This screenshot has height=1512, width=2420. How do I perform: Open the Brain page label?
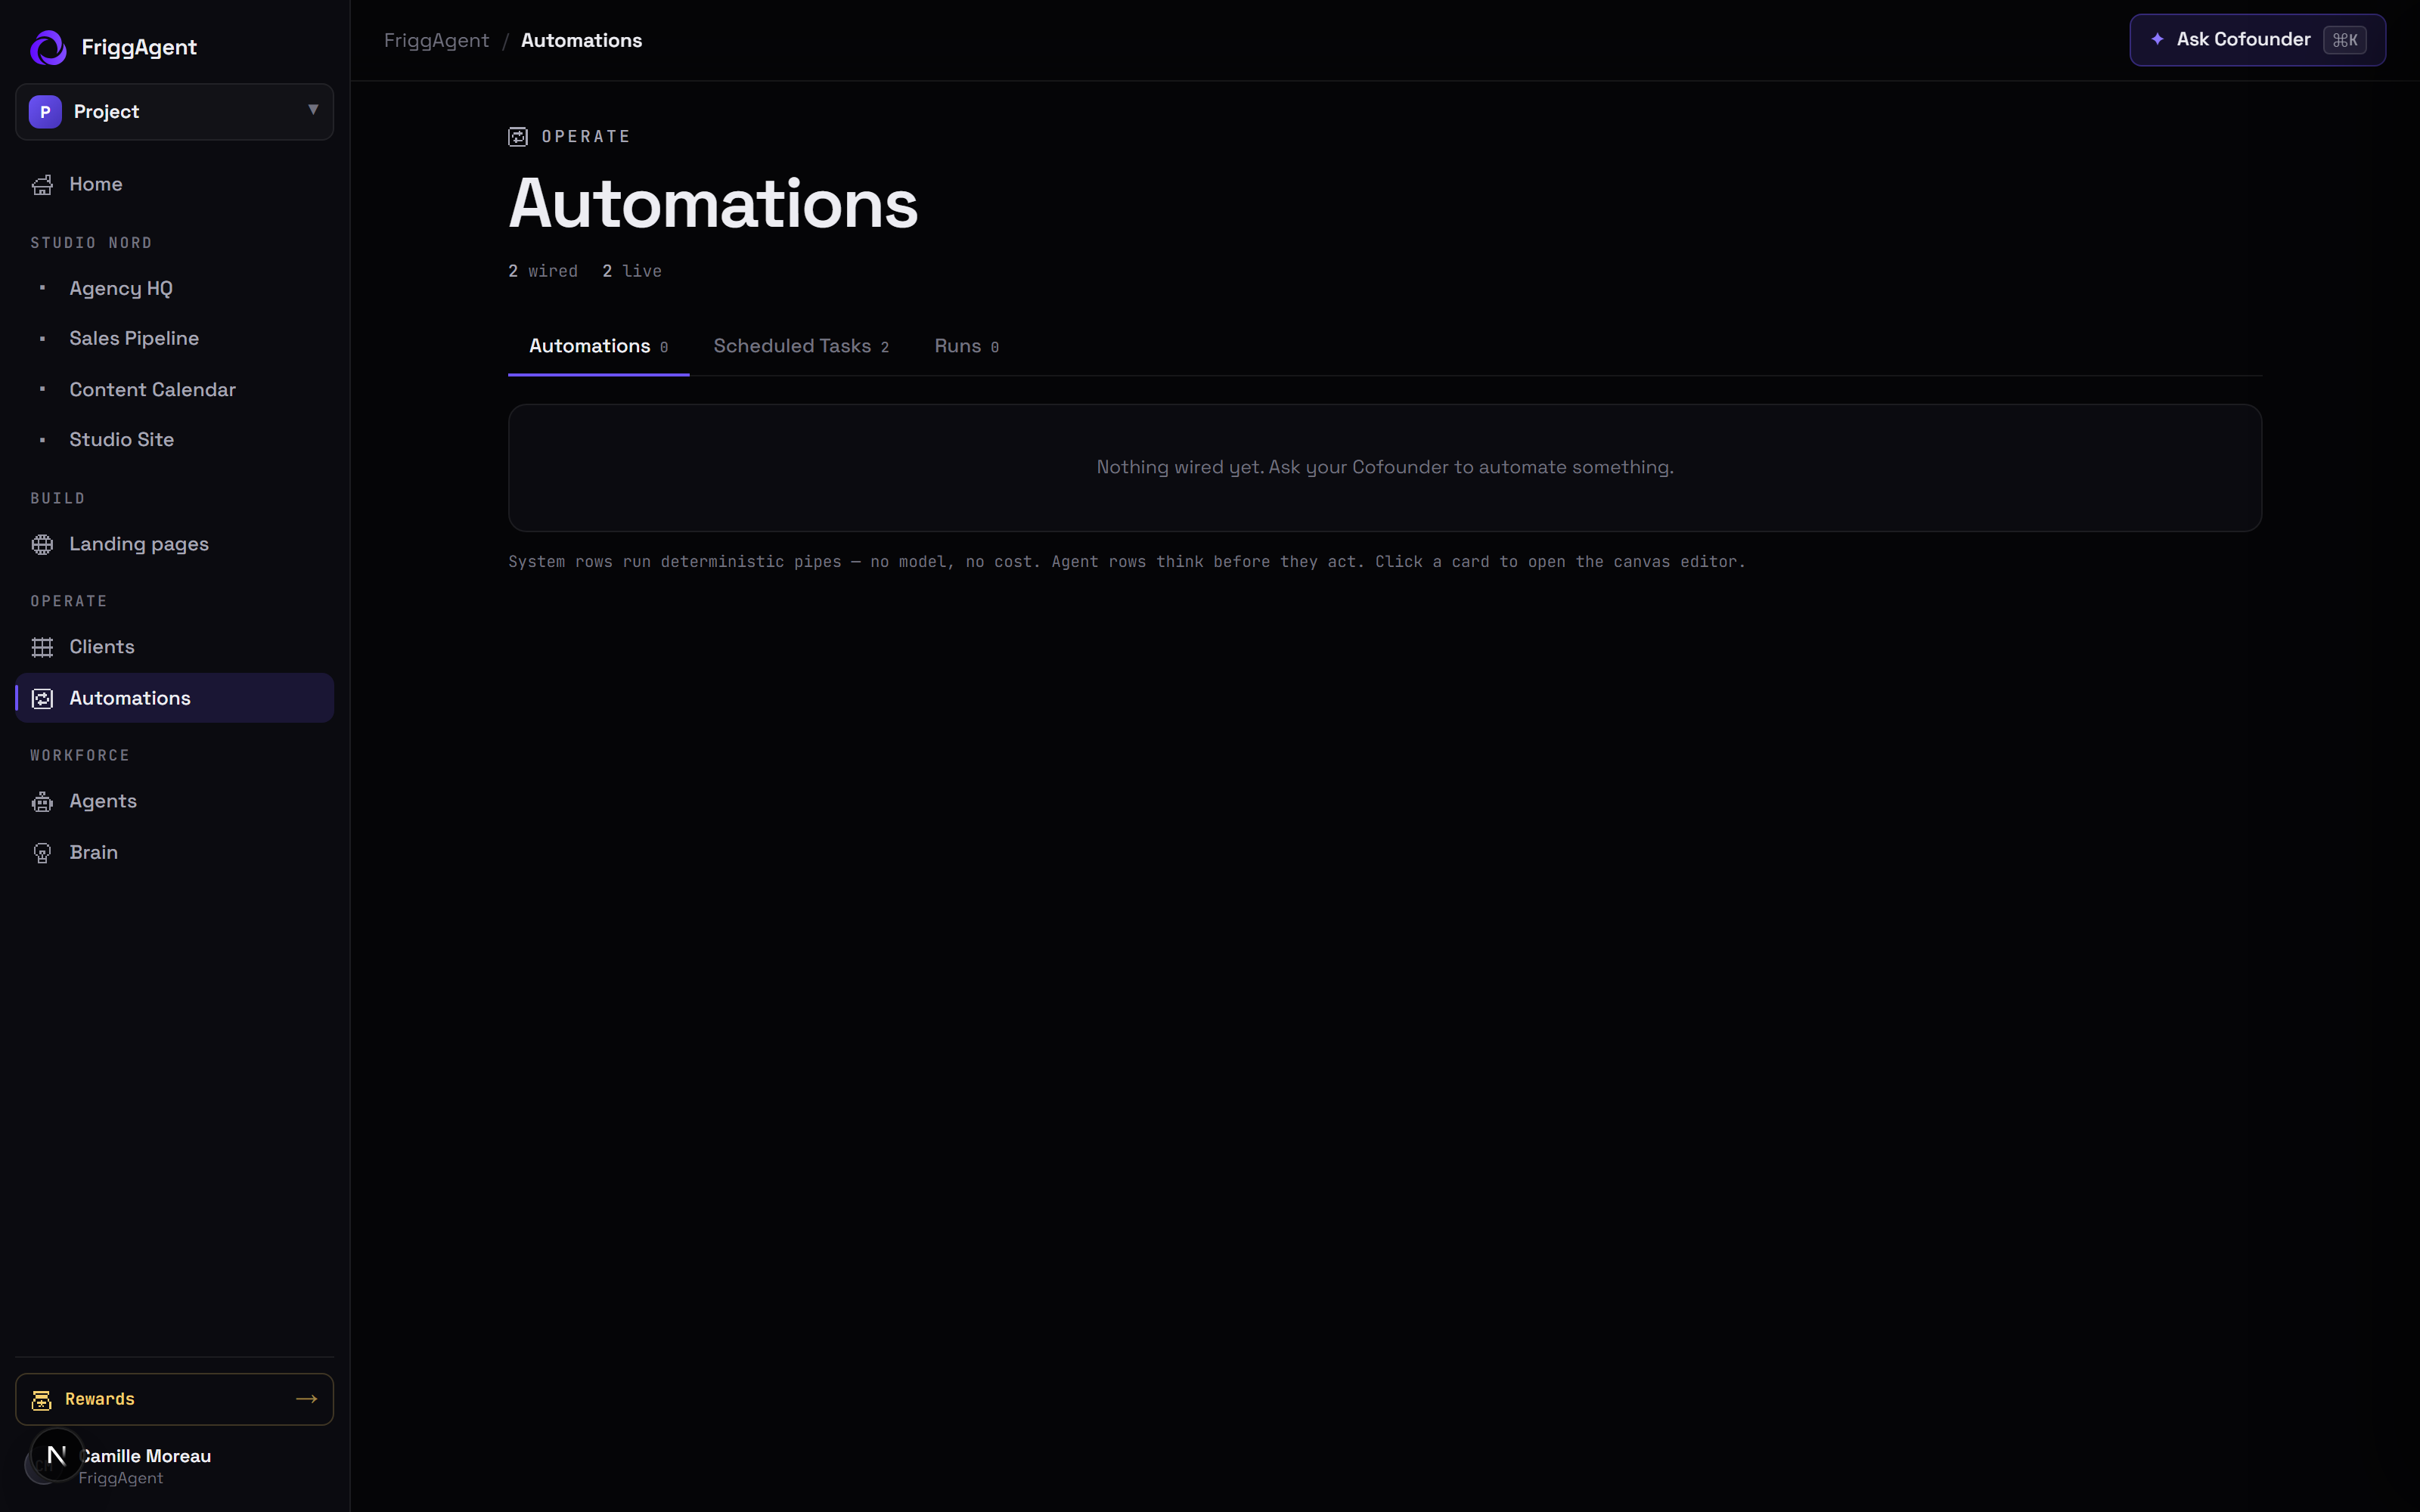click(94, 853)
